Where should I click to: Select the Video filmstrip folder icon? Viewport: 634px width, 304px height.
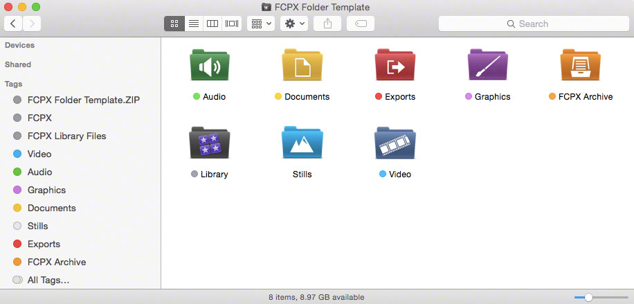pos(395,143)
